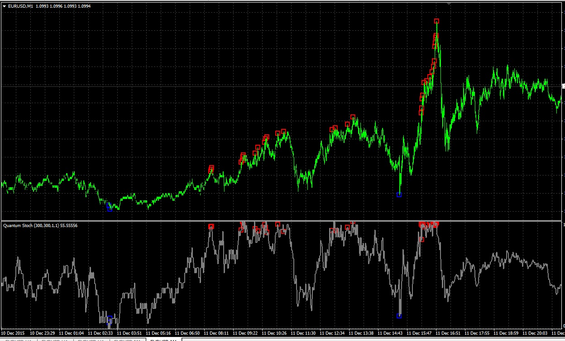This screenshot has width=565, height=341.
Task: Select the blue square at the 02:33 price low
Action: [x=109, y=208]
